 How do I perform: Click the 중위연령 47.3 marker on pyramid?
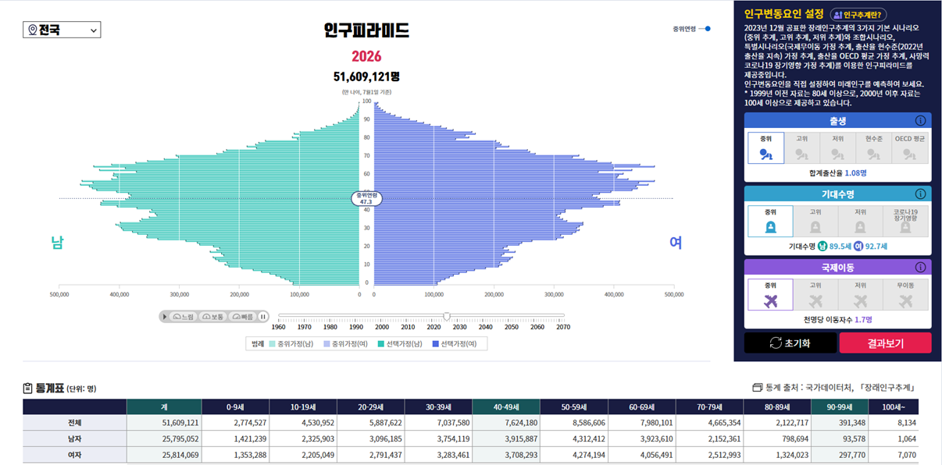point(366,198)
